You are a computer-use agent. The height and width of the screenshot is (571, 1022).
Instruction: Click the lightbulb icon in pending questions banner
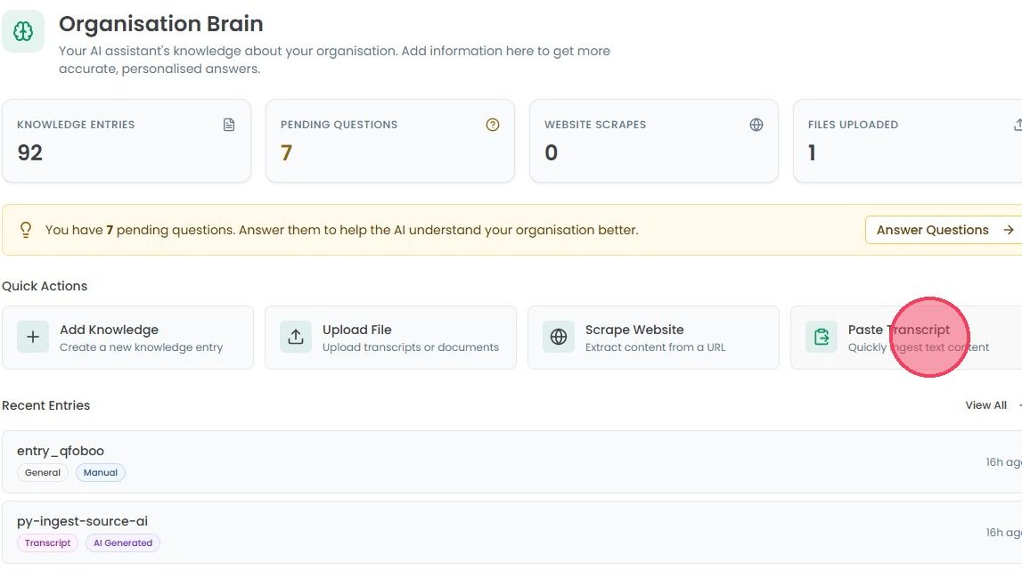(26, 230)
